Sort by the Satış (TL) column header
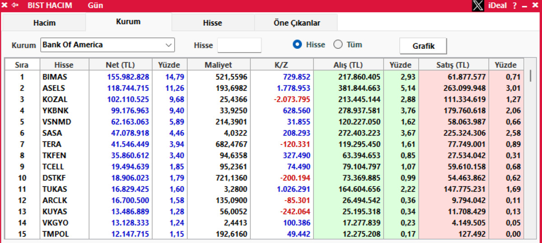 point(454,65)
